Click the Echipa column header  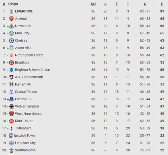pos(13,4)
